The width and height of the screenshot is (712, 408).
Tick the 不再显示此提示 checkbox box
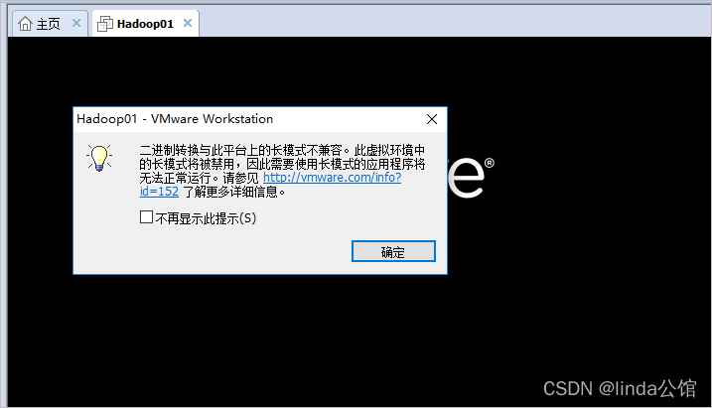pyautogui.click(x=146, y=217)
